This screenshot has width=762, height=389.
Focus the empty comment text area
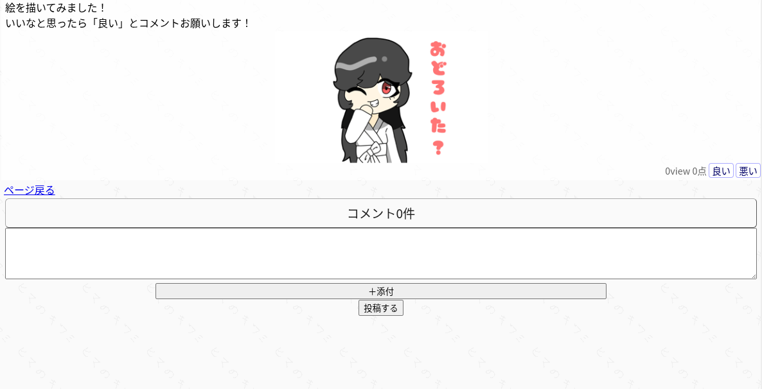pyautogui.click(x=381, y=254)
